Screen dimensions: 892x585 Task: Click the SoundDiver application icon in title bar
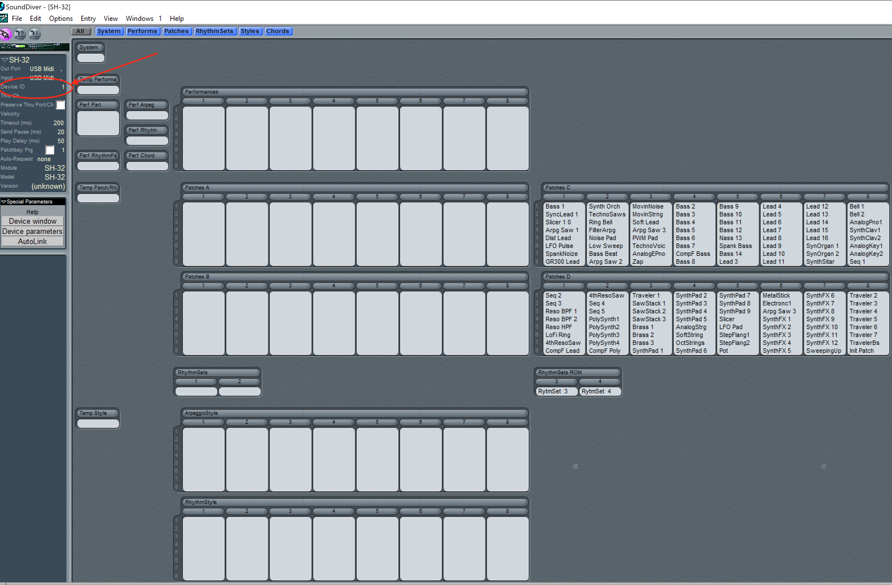[x=2, y=7]
